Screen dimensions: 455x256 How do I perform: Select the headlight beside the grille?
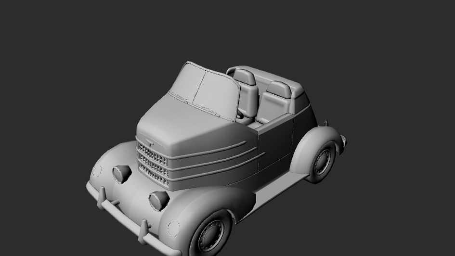coord(122,174)
